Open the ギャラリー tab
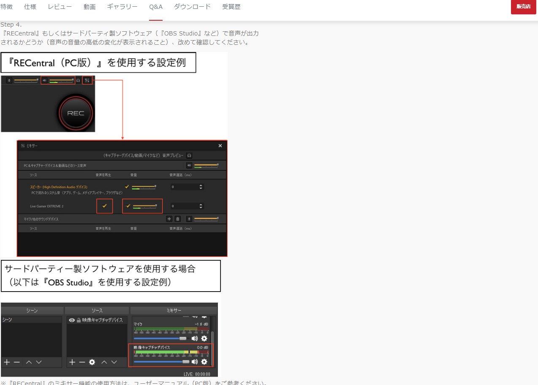 click(x=122, y=7)
